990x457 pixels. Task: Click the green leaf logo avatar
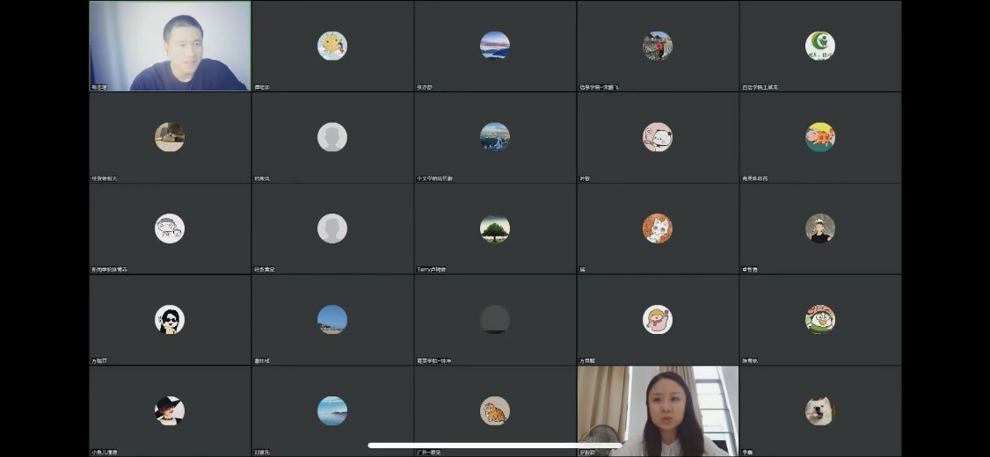click(820, 46)
